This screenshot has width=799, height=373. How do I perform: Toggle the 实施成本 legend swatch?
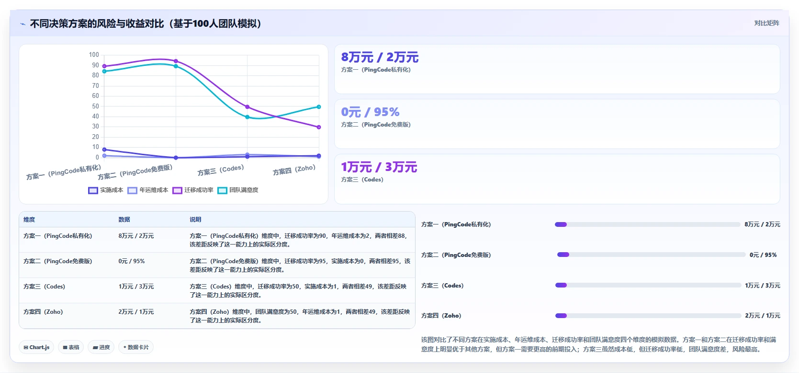[x=93, y=190]
